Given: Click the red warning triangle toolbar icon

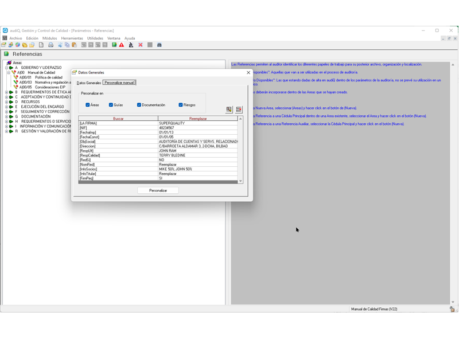Looking at the screenshot, I should point(122,45).
